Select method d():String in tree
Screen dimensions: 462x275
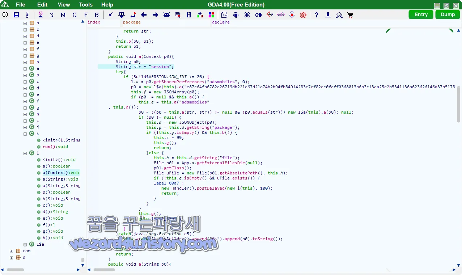[x=55, y=212]
